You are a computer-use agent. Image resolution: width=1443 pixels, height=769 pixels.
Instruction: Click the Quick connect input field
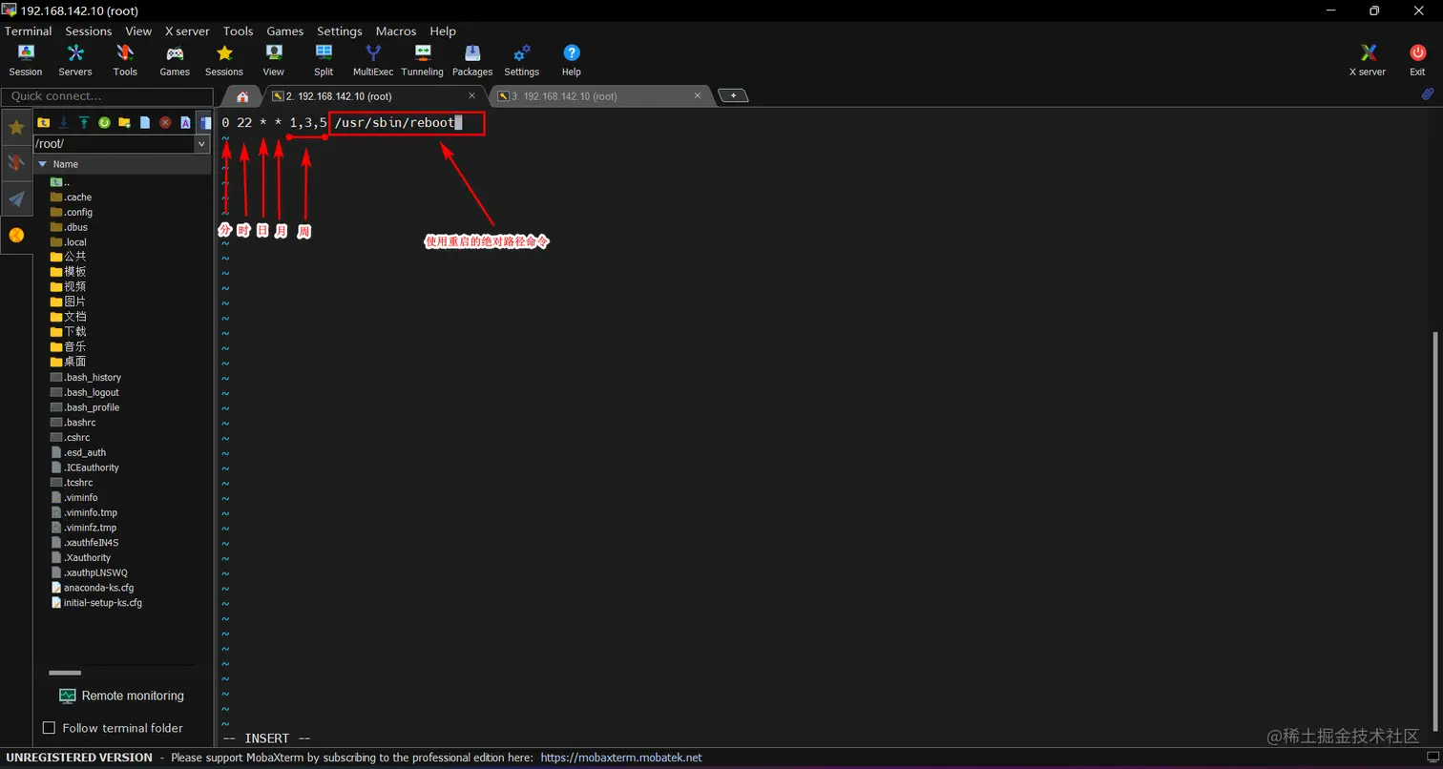107,96
